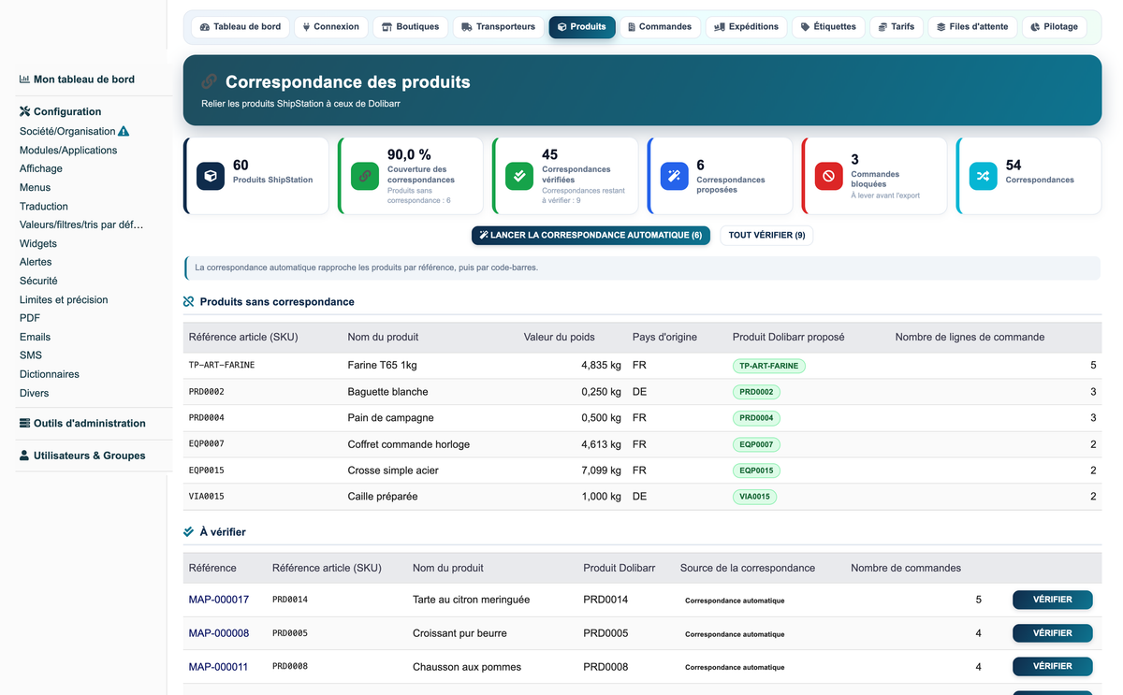The height and width of the screenshot is (695, 1123).
Task: Click the Nombre de commandes column header
Action: (x=906, y=568)
